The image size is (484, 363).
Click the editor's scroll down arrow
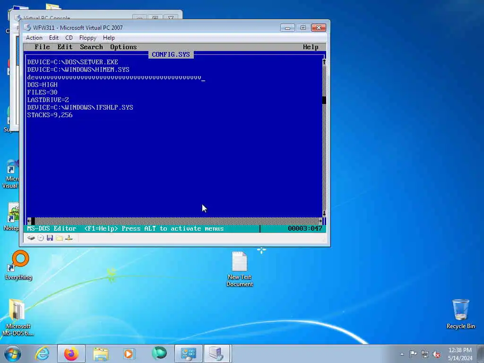click(x=324, y=213)
